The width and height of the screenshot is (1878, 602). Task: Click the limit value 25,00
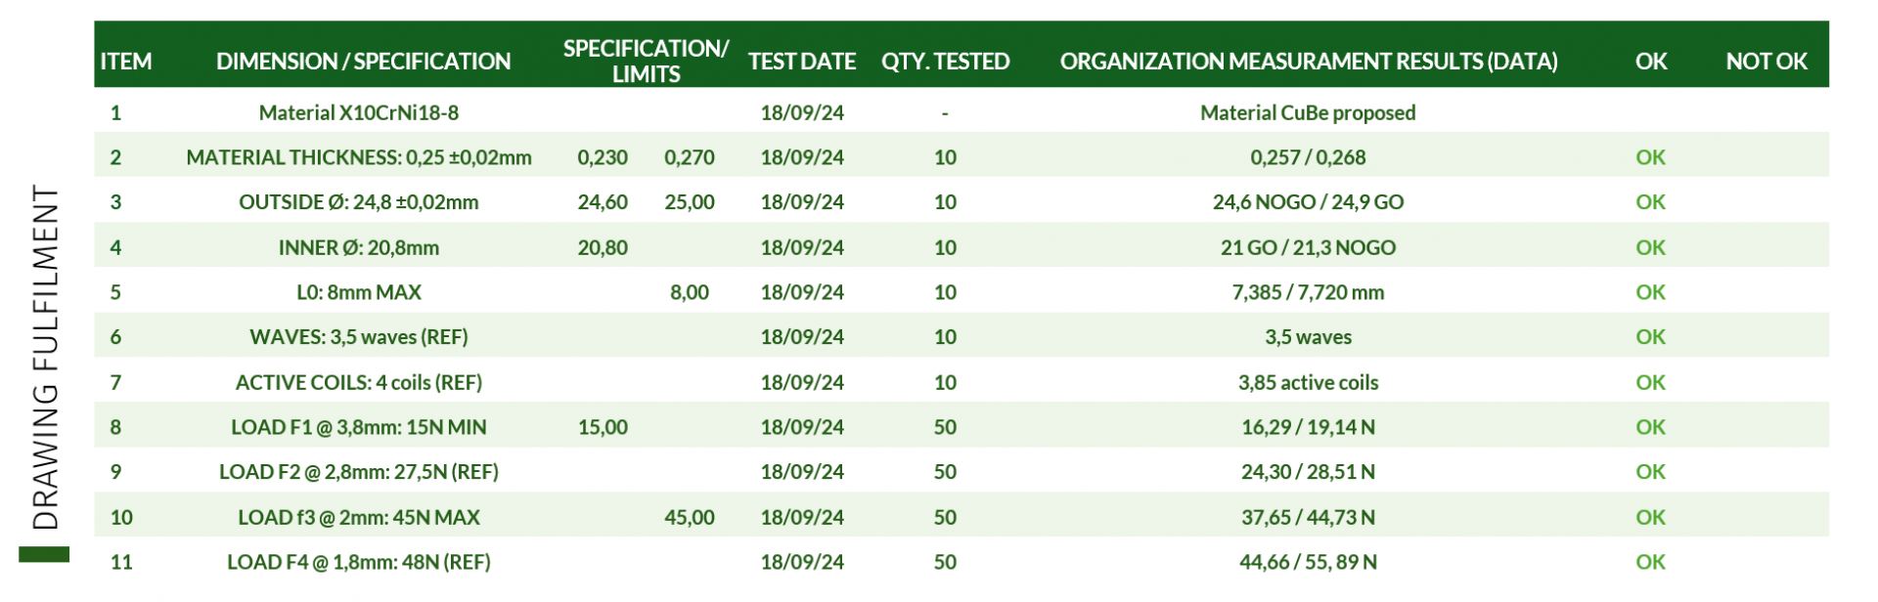pos(690,202)
